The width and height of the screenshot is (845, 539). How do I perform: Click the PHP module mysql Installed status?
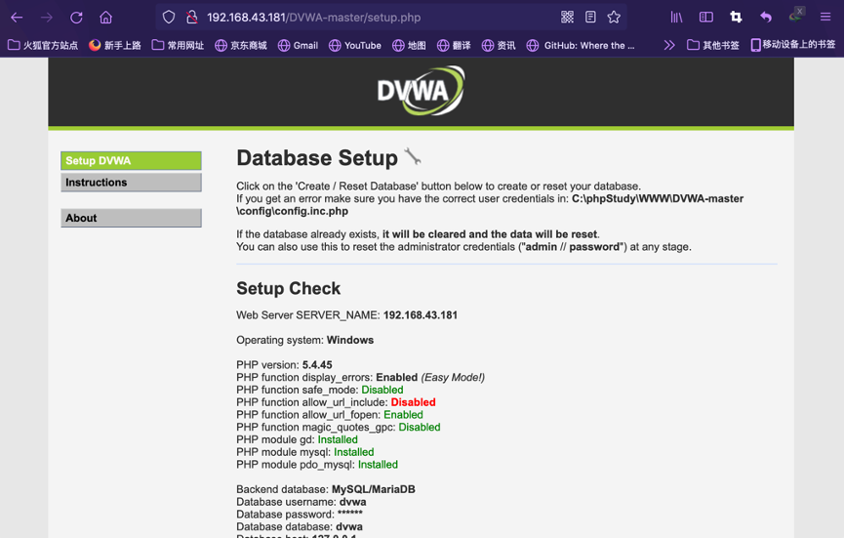(353, 451)
